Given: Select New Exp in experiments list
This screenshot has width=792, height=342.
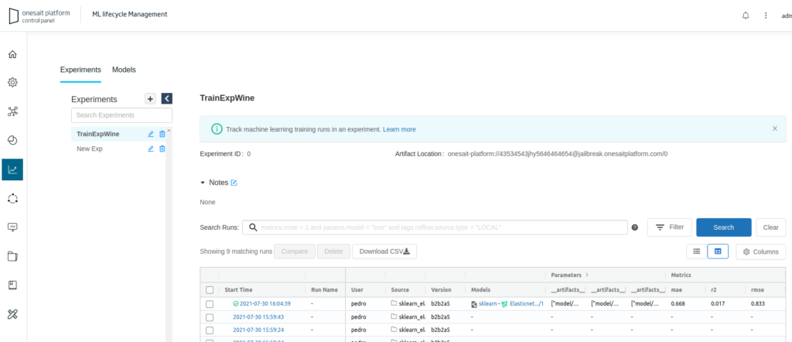Looking at the screenshot, I should (x=90, y=149).
